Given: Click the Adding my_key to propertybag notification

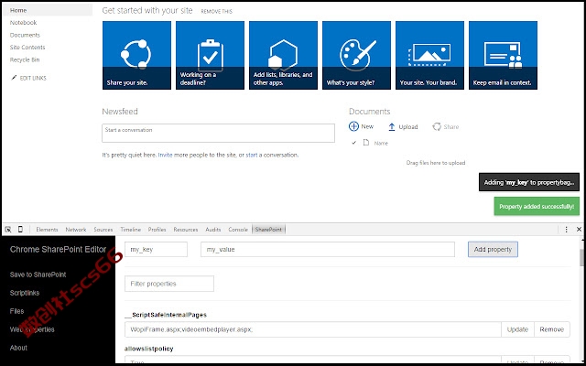Looking at the screenshot, I should click(529, 182).
